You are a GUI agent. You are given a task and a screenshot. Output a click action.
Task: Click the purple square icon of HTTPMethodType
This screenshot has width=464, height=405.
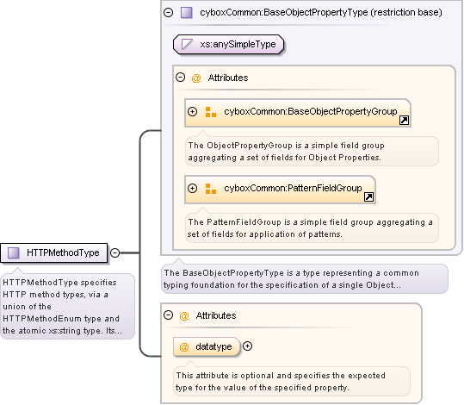(13, 252)
